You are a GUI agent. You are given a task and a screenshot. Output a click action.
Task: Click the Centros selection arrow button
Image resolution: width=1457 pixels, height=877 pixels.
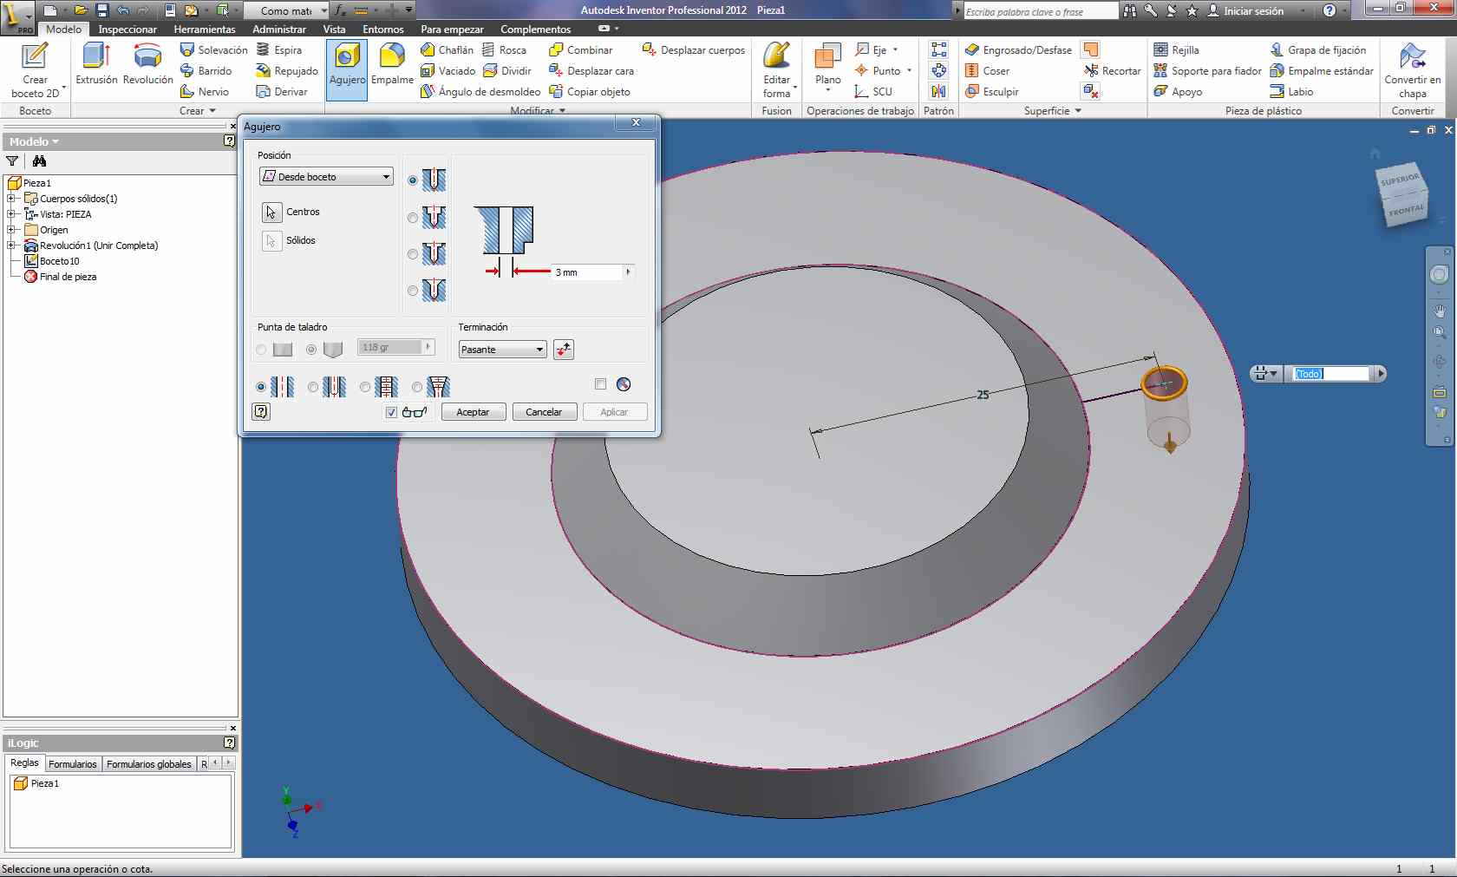(271, 212)
